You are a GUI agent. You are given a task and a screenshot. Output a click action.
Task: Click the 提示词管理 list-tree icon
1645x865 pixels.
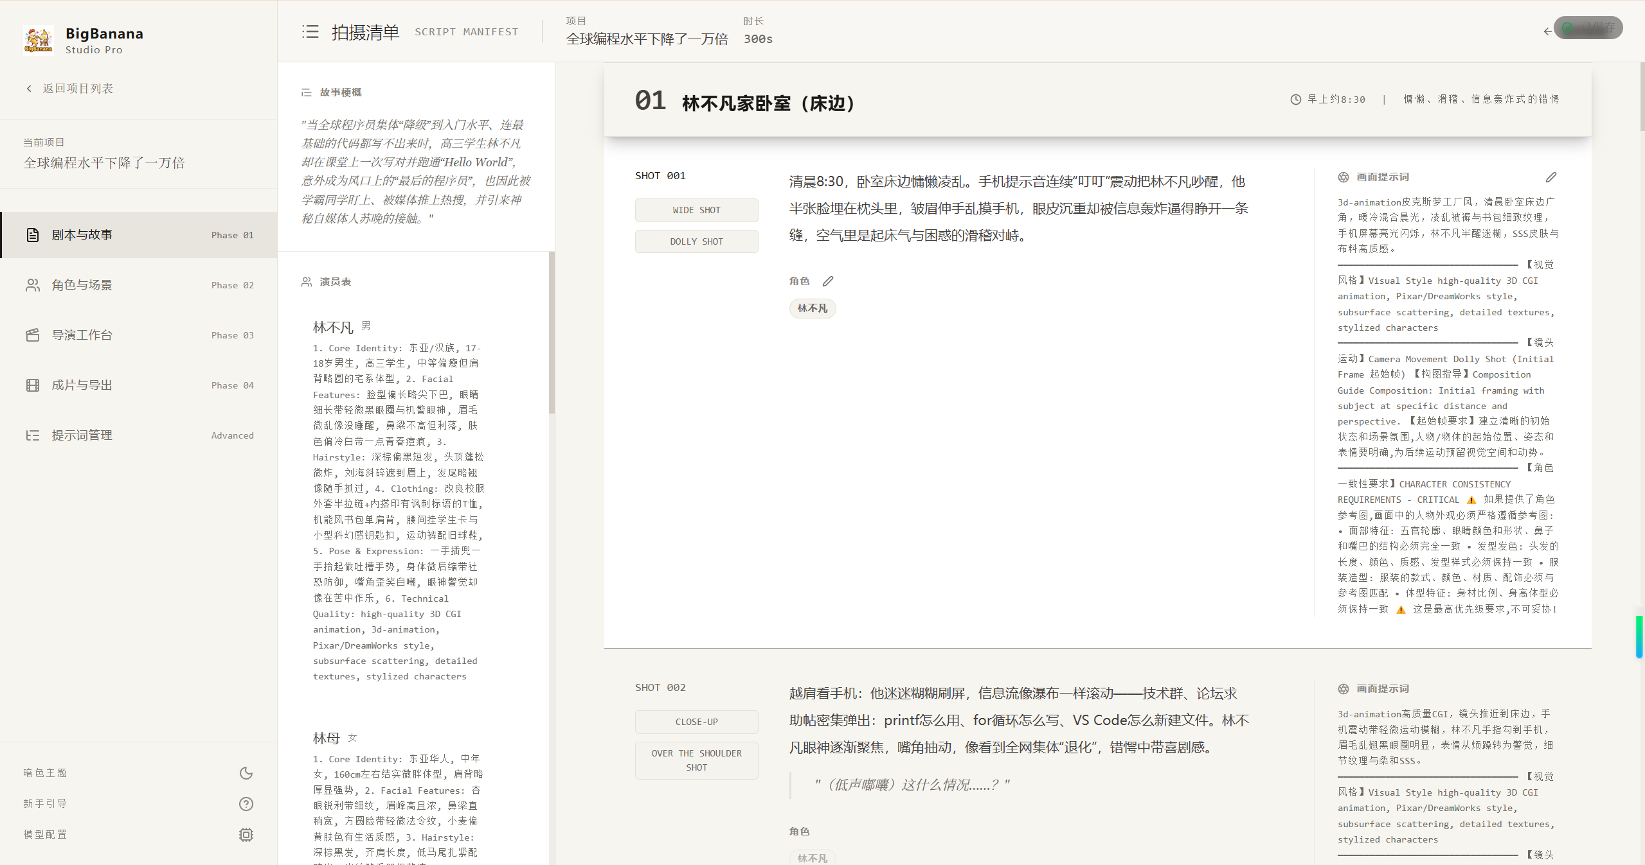(33, 435)
